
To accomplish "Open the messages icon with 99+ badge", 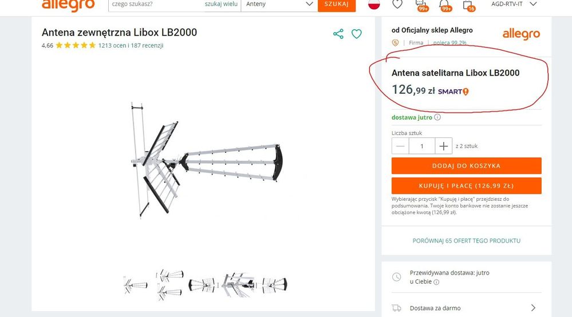I will pyautogui.click(x=421, y=5).
